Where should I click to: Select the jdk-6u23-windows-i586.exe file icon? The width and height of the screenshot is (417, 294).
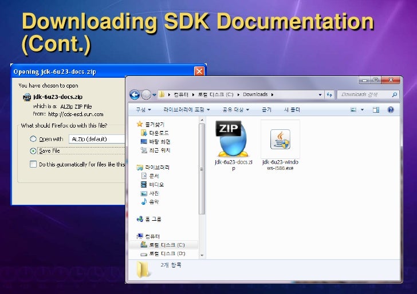pyautogui.click(x=280, y=139)
